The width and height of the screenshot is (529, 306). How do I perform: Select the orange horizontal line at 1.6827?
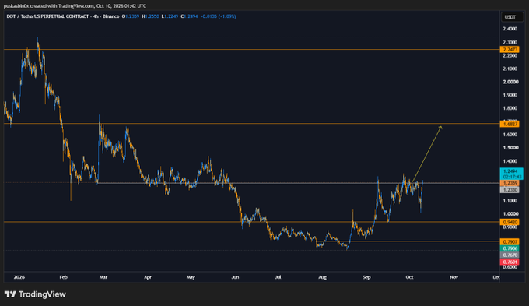(252, 124)
